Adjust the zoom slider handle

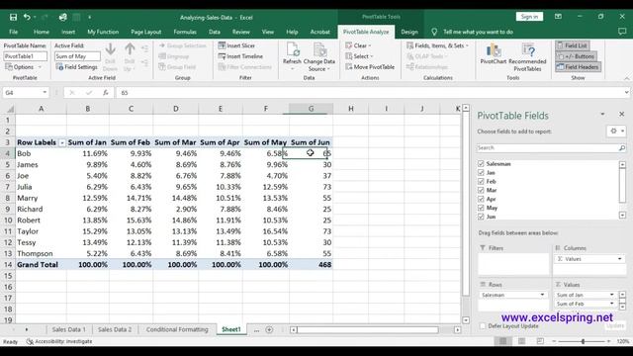click(583, 341)
